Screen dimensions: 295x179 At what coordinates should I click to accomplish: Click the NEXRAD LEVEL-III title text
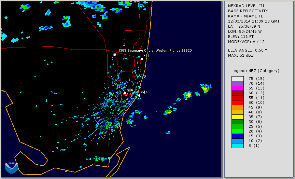[x=247, y=6]
